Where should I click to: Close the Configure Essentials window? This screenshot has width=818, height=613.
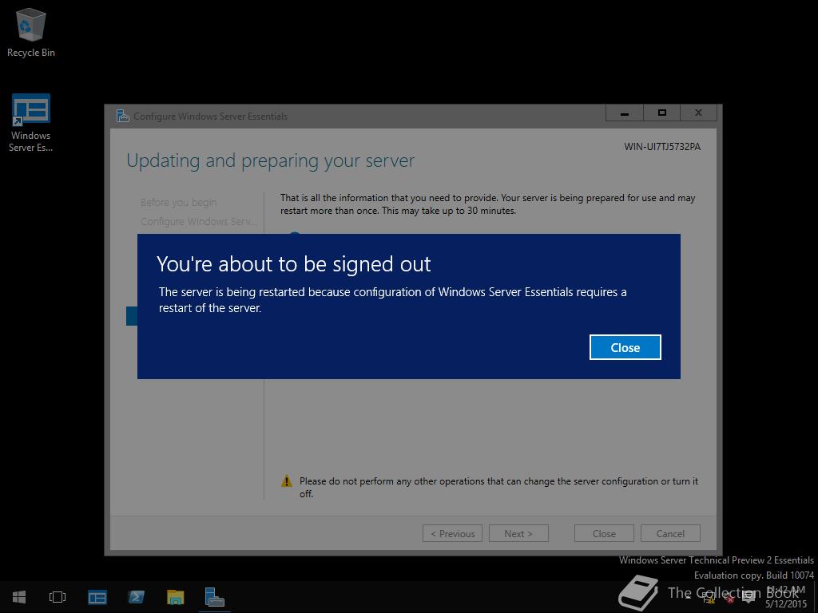click(698, 113)
